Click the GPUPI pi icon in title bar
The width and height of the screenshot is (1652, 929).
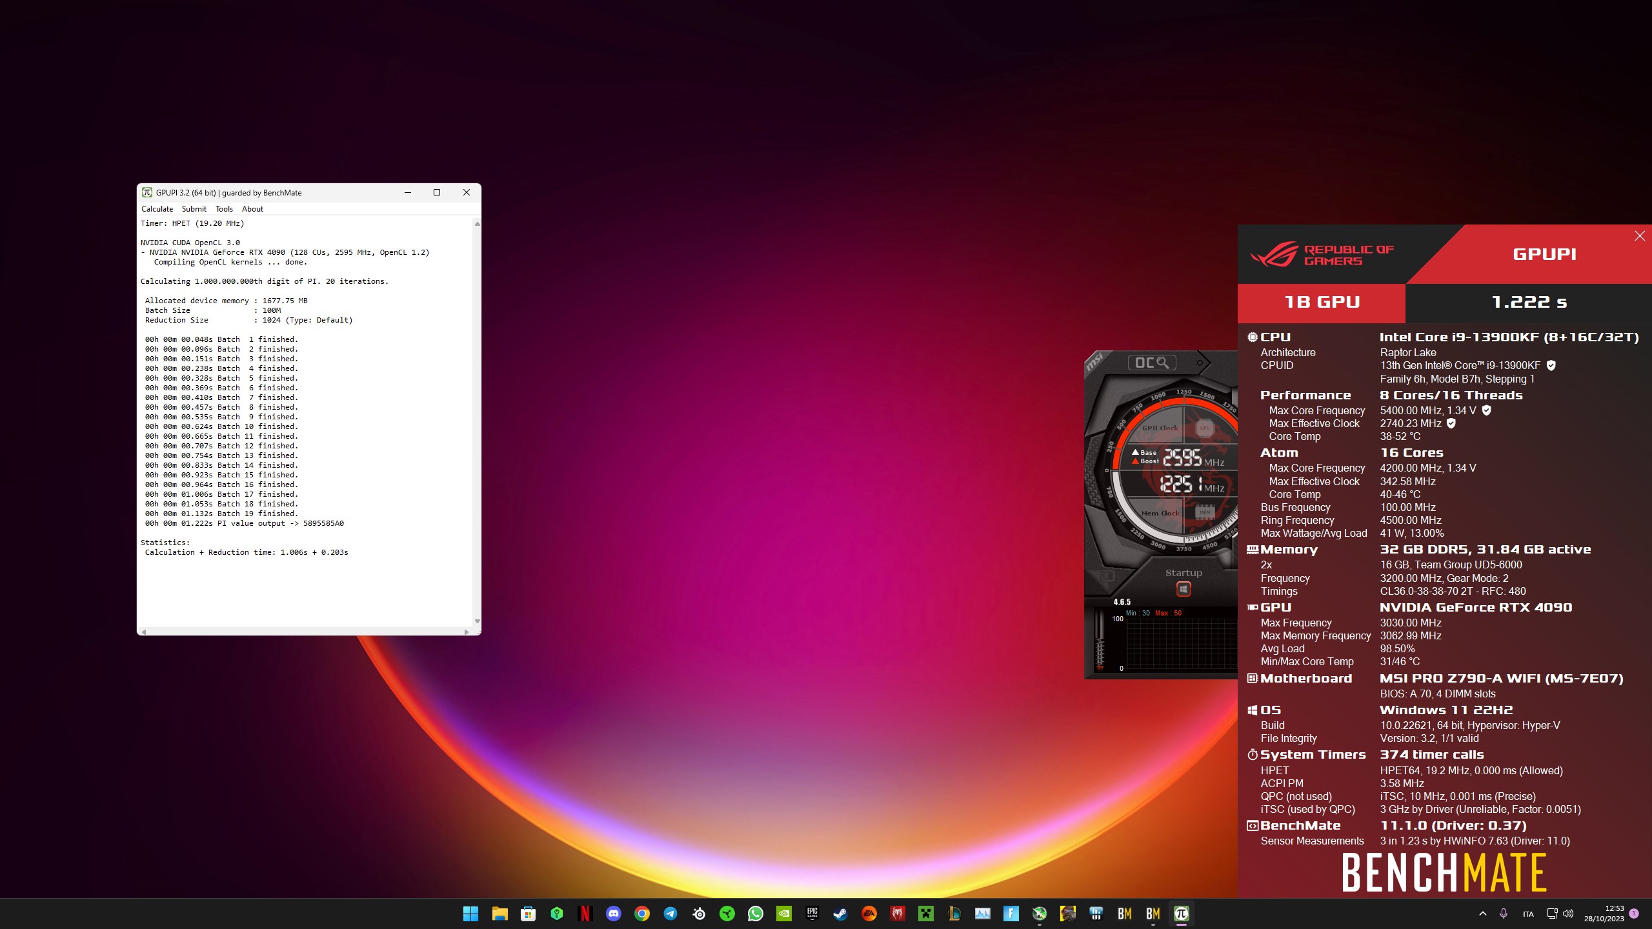[x=147, y=192]
